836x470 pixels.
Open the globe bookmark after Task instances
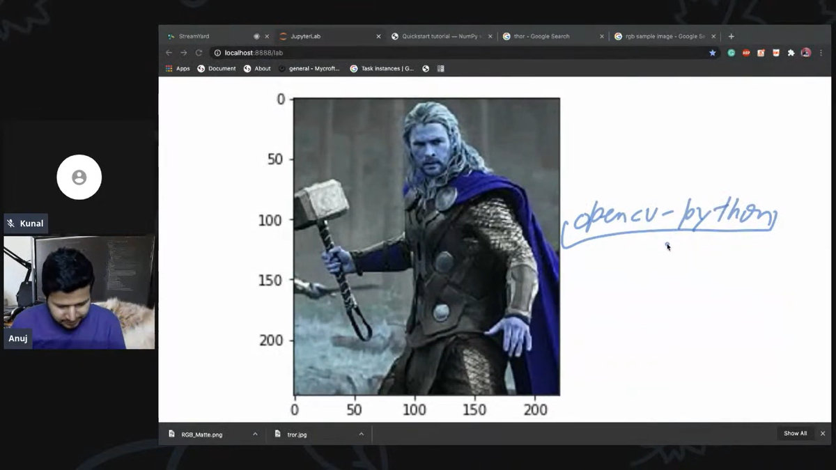coord(426,68)
